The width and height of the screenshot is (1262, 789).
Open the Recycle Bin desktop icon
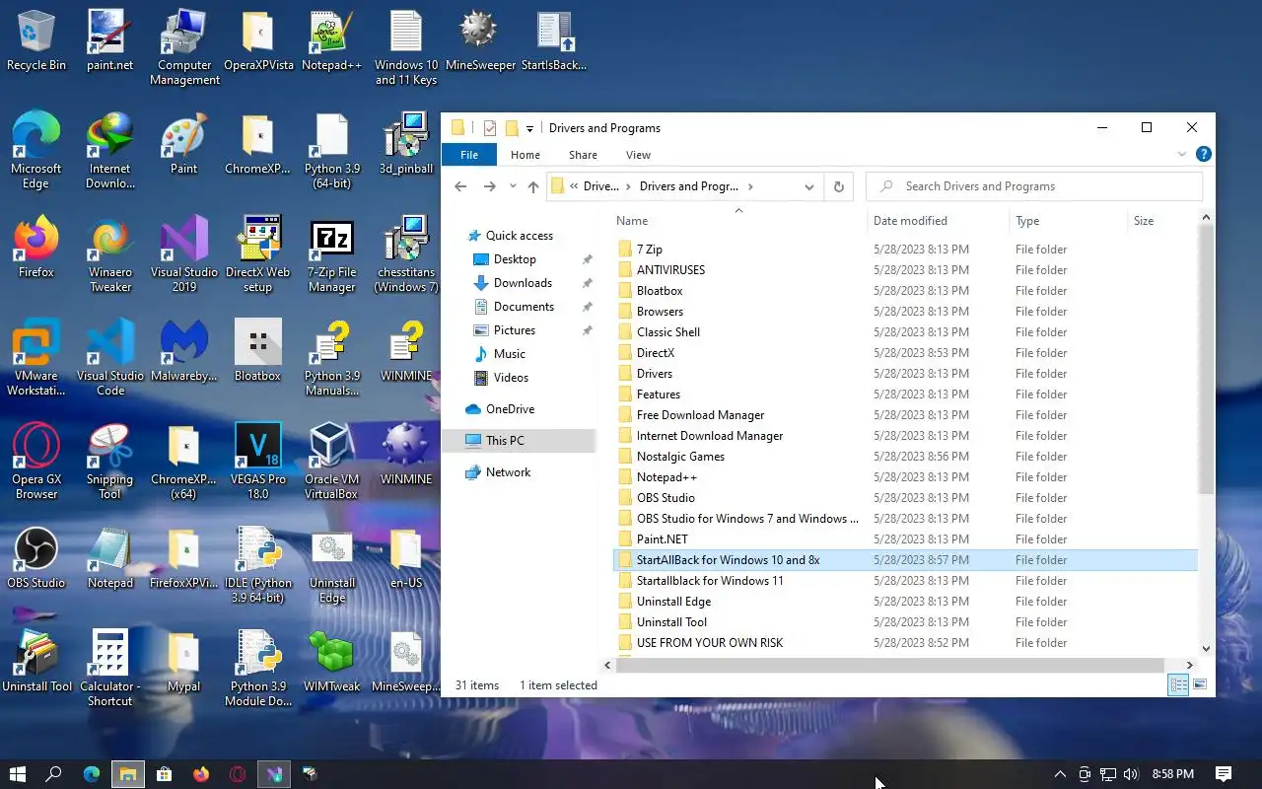pos(36,41)
